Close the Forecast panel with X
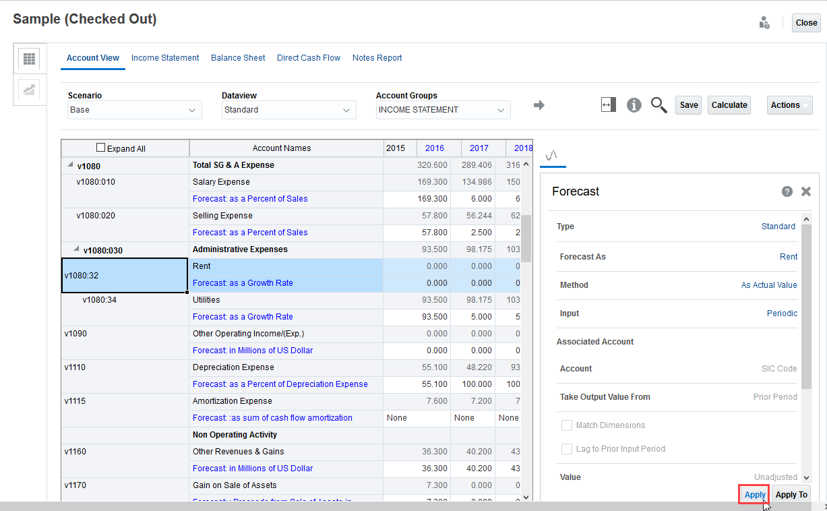 805,191
